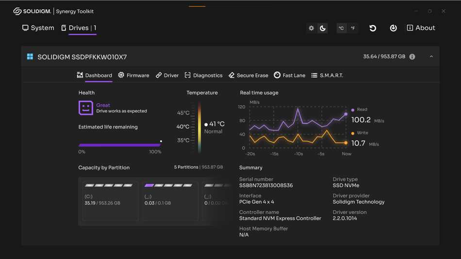Open the Driver tab
461x259 pixels.
point(167,76)
